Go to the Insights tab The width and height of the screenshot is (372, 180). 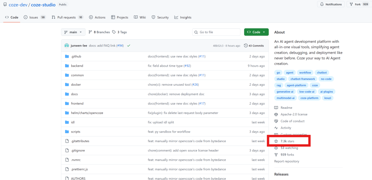[183, 17]
